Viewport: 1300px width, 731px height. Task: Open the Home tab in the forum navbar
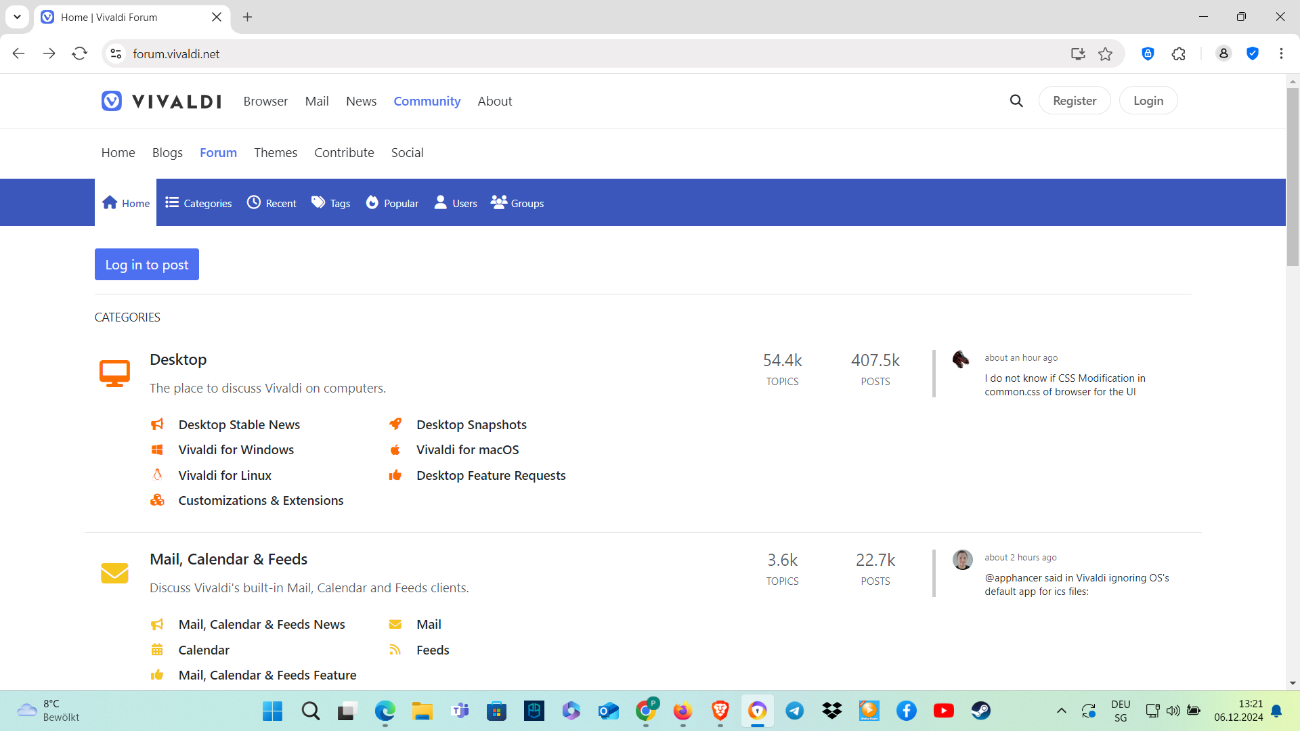126,203
